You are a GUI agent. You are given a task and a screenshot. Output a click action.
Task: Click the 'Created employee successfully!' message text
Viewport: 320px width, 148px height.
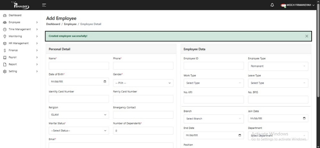click(x=68, y=36)
